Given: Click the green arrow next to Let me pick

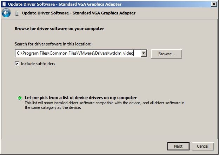Looking at the screenshot, I should [x=20, y=98].
